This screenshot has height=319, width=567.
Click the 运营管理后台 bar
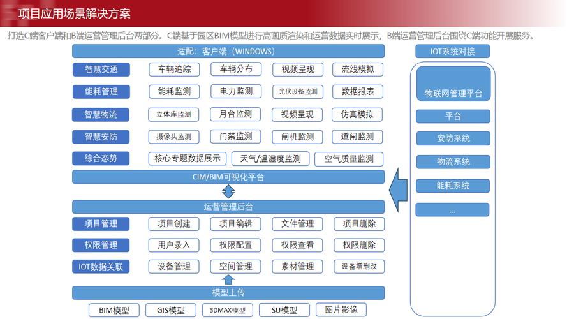coord(228,207)
